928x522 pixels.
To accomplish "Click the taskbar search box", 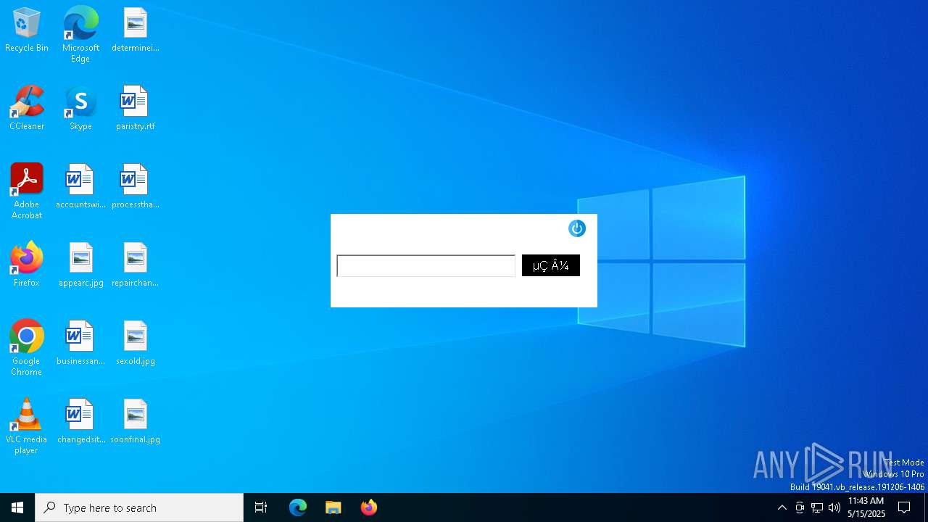I will pos(139,507).
